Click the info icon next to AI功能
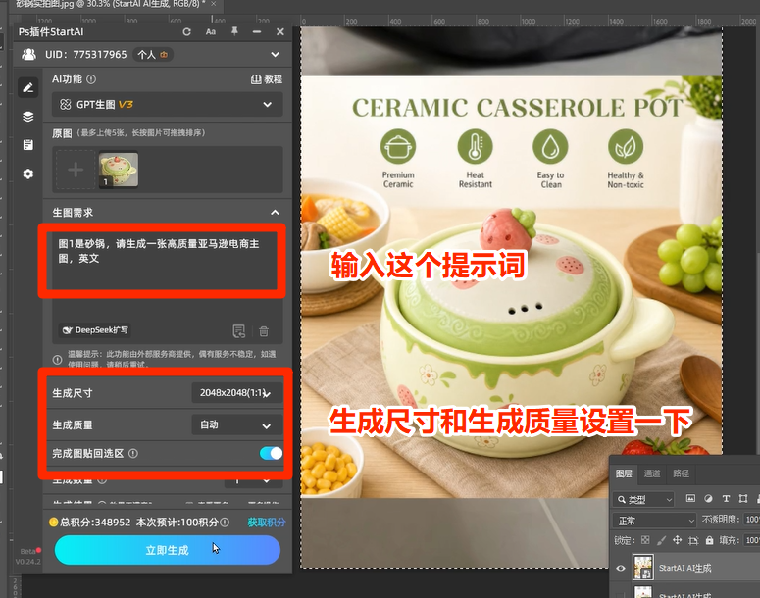The width and height of the screenshot is (760, 598). (91, 79)
